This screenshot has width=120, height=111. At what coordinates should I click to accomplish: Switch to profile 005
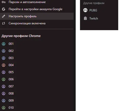(37, 72)
